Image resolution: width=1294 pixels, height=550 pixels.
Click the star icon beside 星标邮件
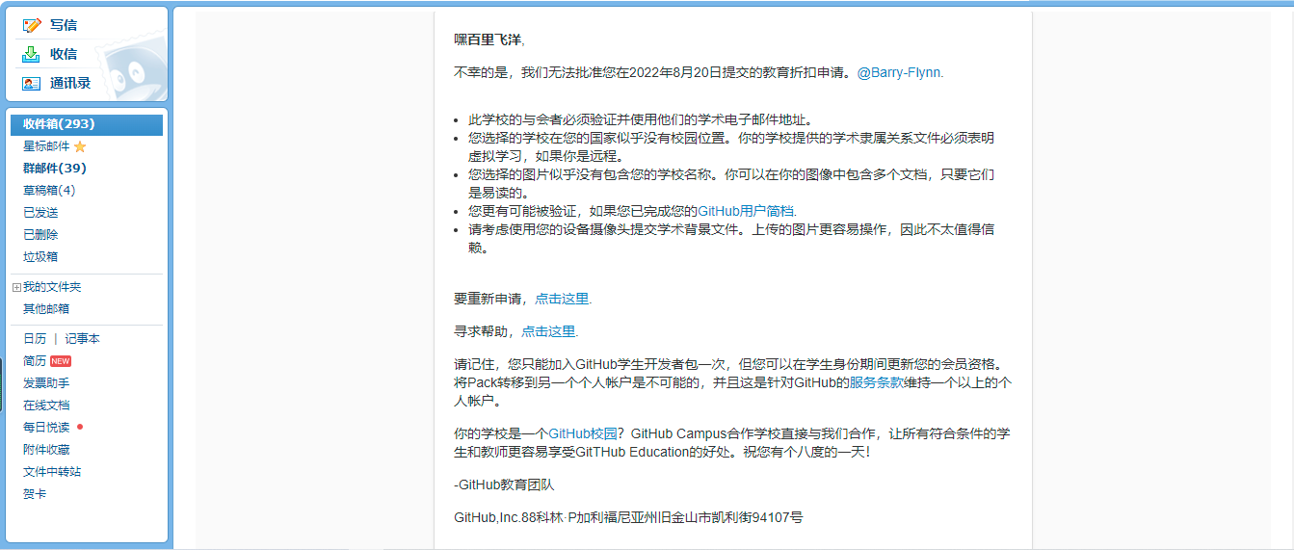tap(80, 146)
